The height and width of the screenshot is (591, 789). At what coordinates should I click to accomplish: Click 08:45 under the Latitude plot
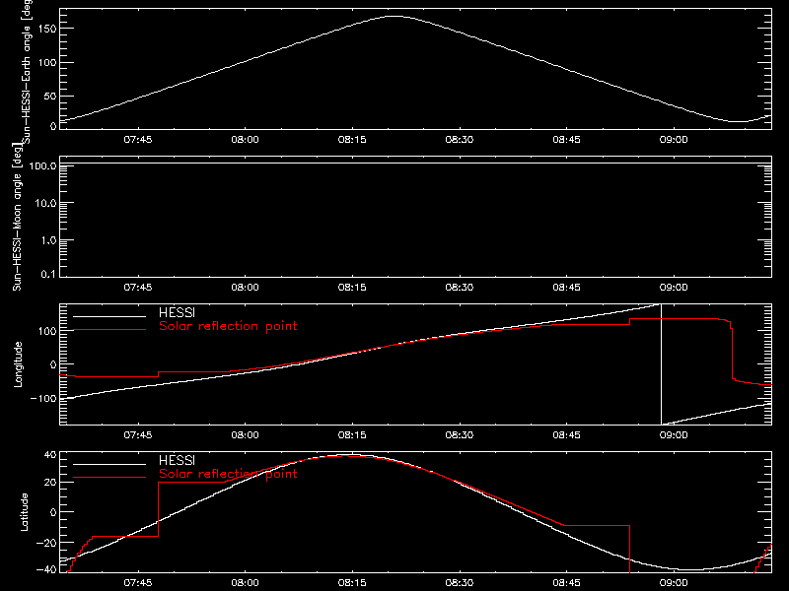(x=566, y=583)
